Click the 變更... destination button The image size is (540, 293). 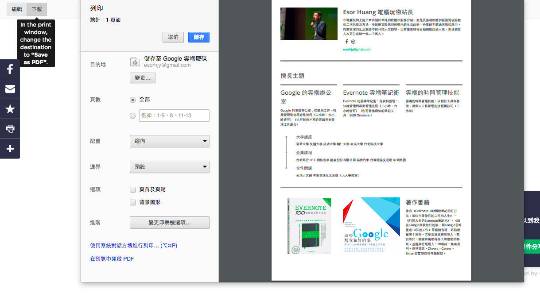pos(143,78)
